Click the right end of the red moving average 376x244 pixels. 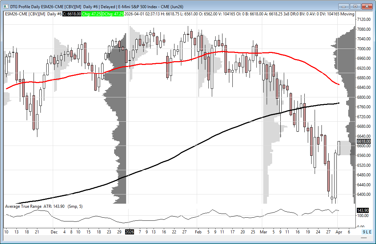tap(339, 84)
